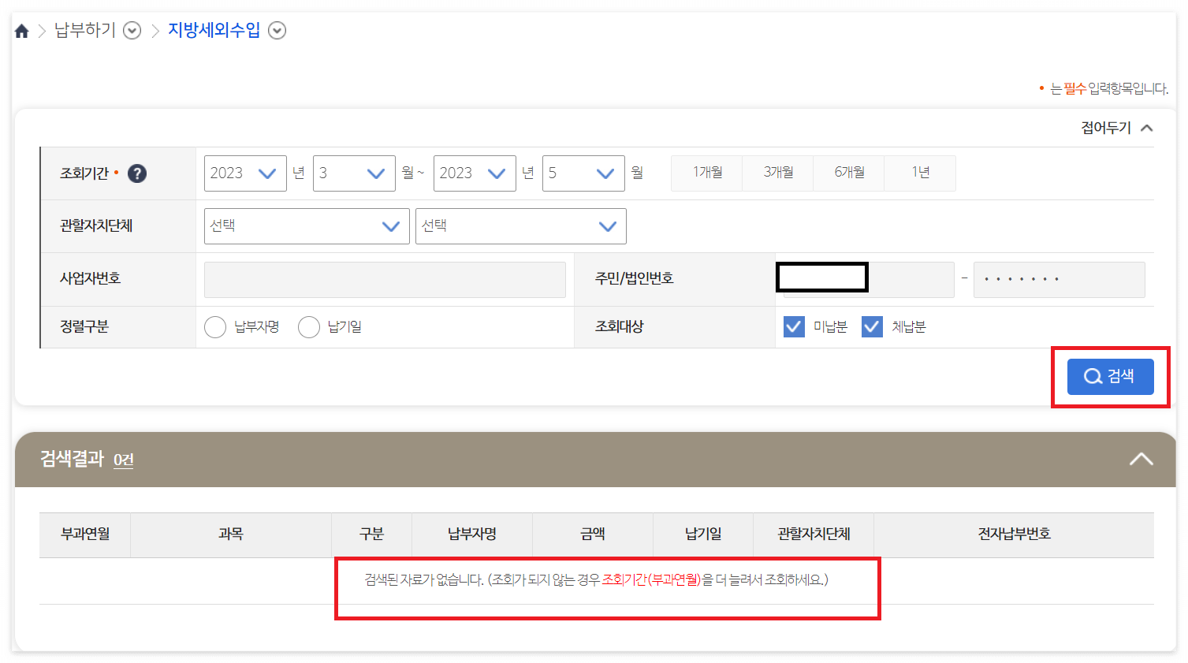This screenshot has height=663, width=1188.
Task: Set period using the 1개월 button
Action: (706, 173)
